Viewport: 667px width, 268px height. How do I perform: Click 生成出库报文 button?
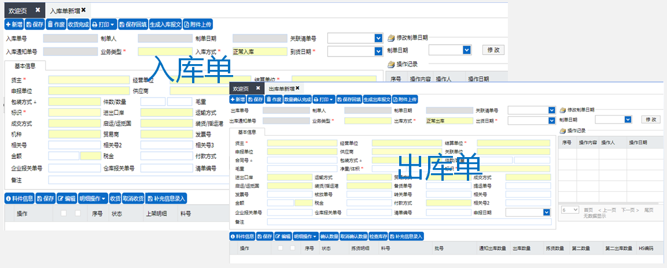tap(377, 99)
